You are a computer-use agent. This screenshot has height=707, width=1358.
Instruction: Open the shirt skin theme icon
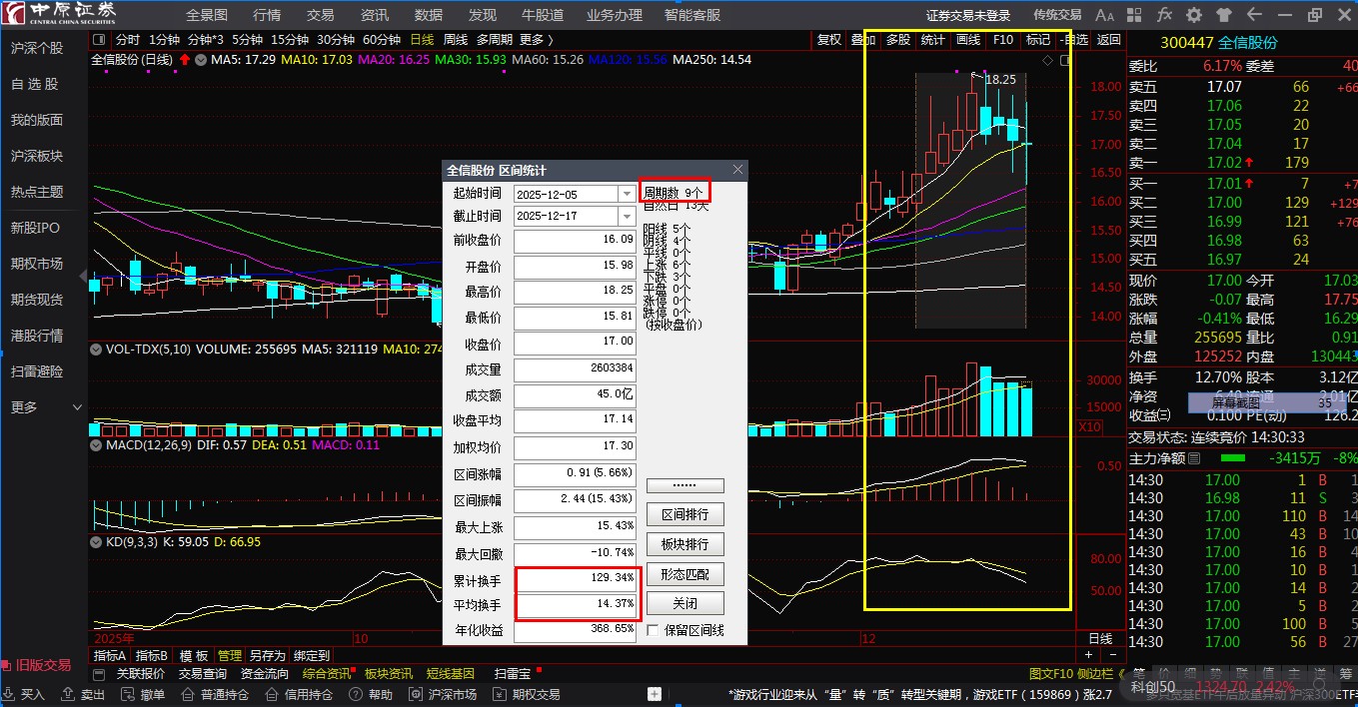click(x=1223, y=15)
